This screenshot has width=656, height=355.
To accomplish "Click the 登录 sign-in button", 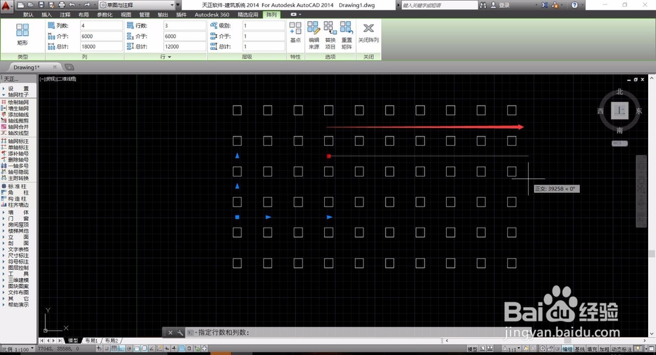I will click(x=504, y=5).
